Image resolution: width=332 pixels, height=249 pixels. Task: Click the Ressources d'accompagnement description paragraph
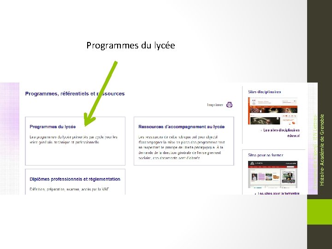tap(182, 148)
